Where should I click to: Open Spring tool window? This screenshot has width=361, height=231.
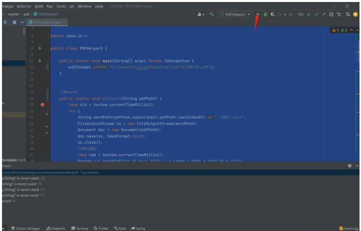point(138,228)
